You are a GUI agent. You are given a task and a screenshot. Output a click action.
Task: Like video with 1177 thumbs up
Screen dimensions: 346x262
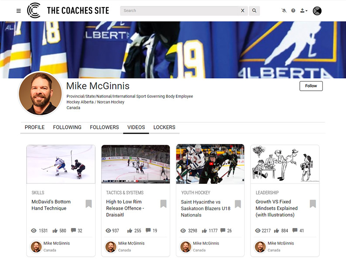point(204,231)
